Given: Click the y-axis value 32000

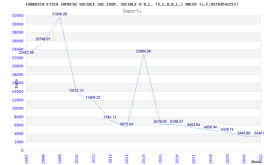Looking at the screenshot, I should pyautogui.click(x=17, y=16).
